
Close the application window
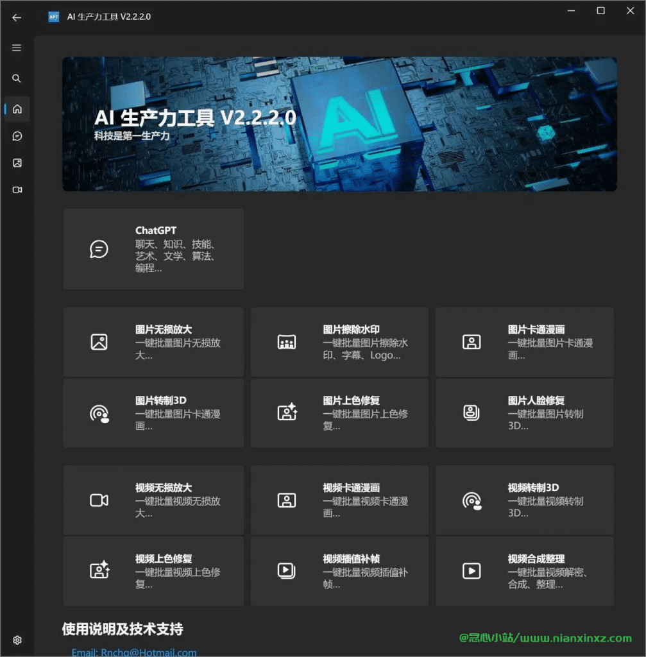(630, 11)
